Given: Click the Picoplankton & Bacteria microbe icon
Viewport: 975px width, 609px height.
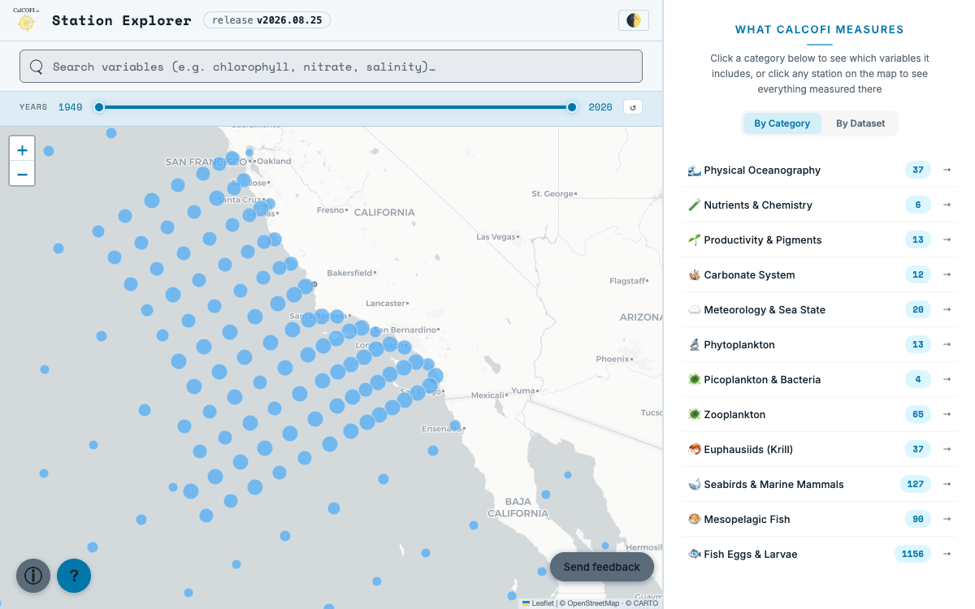Looking at the screenshot, I should coord(694,380).
